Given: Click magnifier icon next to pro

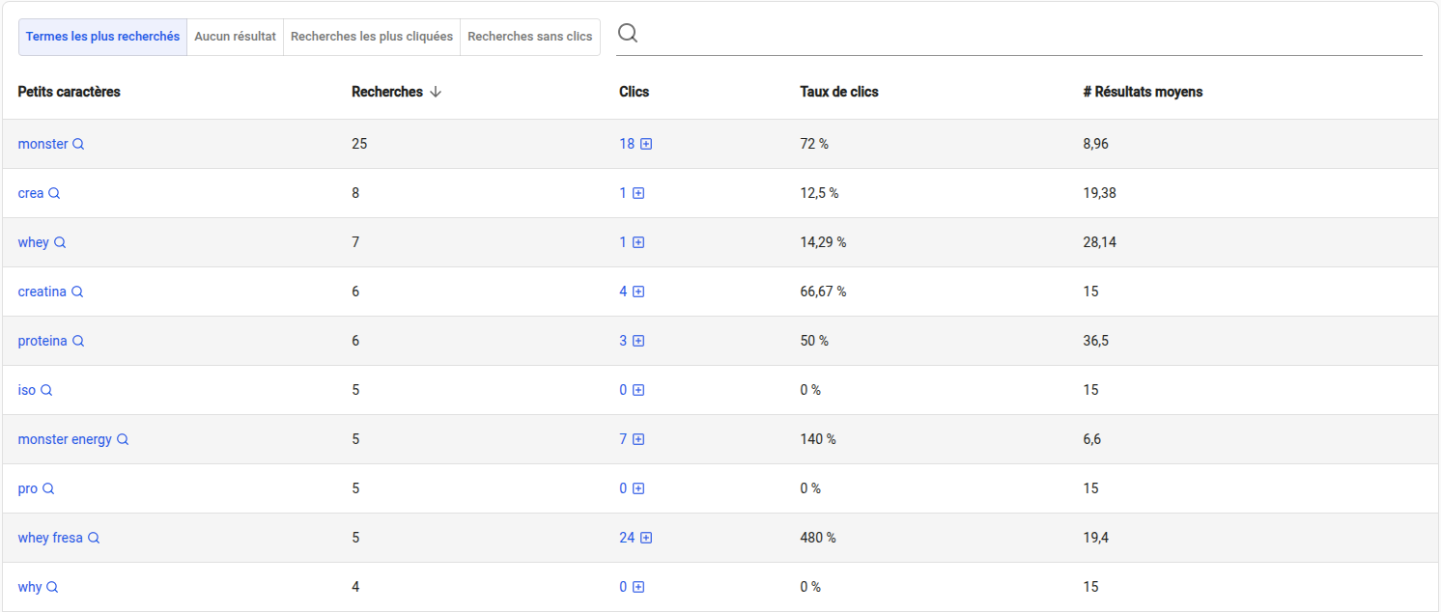Looking at the screenshot, I should click(48, 488).
